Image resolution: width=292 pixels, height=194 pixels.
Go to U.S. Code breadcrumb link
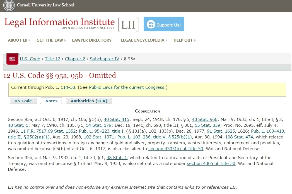pyautogui.click(x=30, y=59)
